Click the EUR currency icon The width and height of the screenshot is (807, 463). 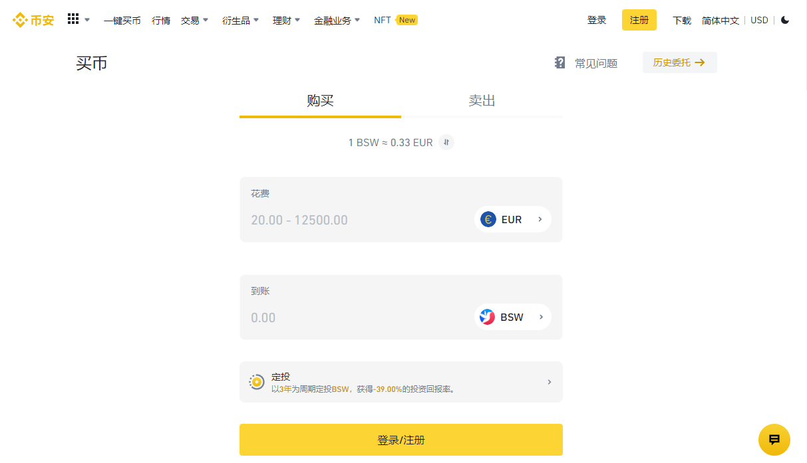488,219
